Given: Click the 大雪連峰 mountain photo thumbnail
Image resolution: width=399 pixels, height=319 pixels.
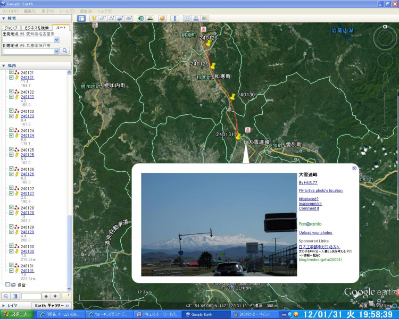Looking at the screenshot, I should (x=219, y=224).
